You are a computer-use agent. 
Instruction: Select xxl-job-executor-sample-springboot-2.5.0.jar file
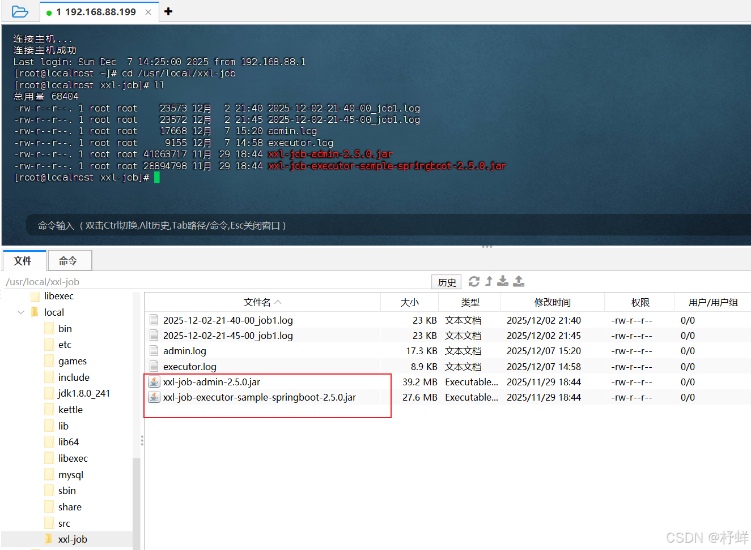click(x=260, y=397)
